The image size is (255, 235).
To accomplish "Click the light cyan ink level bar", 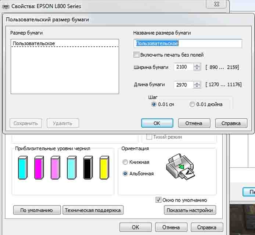I will [x=72, y=168].
